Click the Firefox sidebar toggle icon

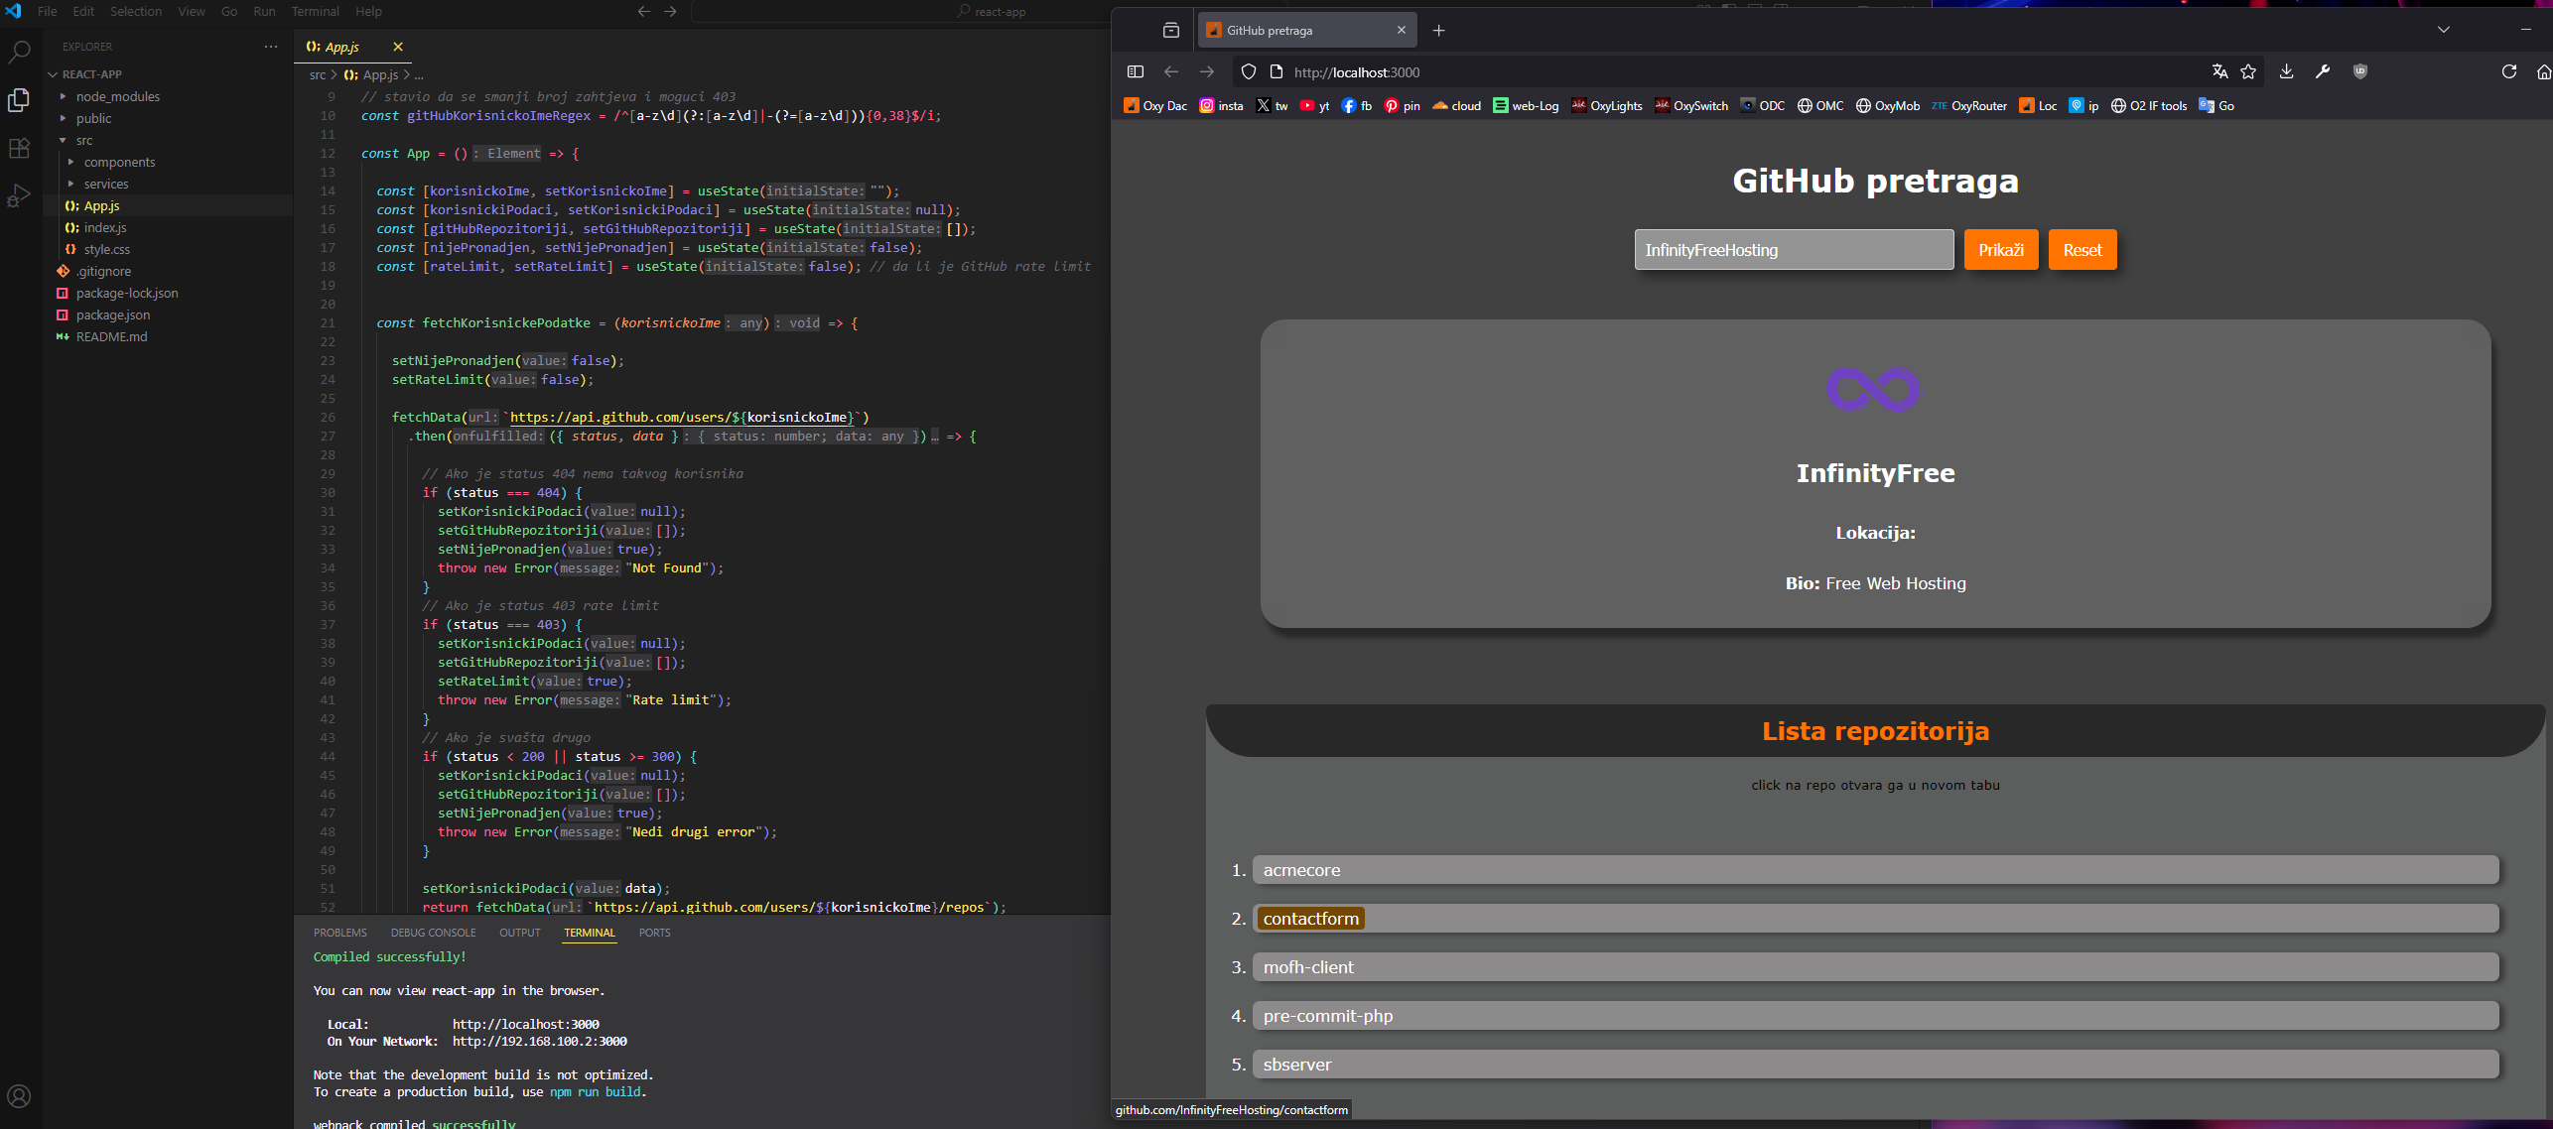[x=1136, y=71]
